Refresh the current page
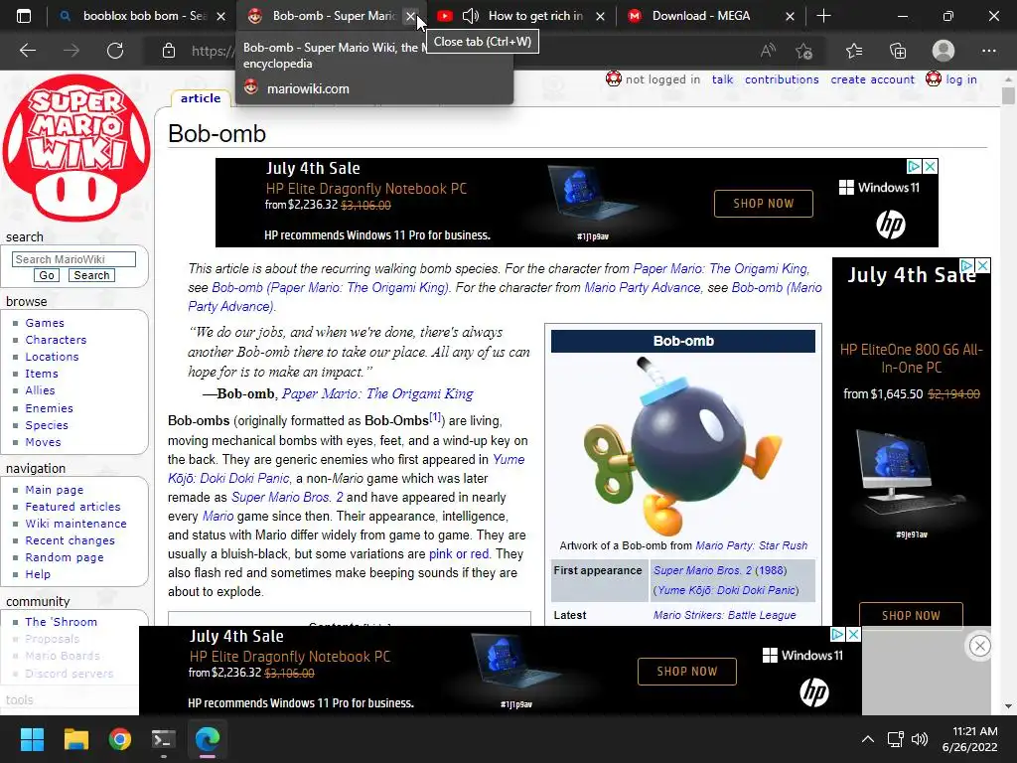 pyautogui.click(x=115, y=51)
